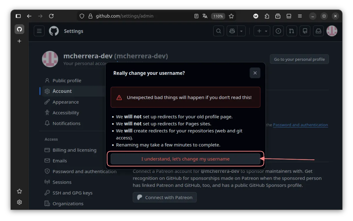
Task: Toggle the browser sidebar panel icon
Action: point(18,16)
